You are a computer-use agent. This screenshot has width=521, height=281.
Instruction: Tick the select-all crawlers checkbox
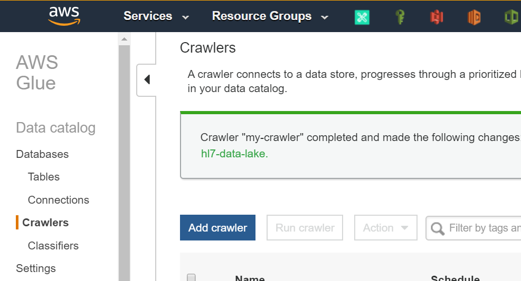[x=192, y=277]
